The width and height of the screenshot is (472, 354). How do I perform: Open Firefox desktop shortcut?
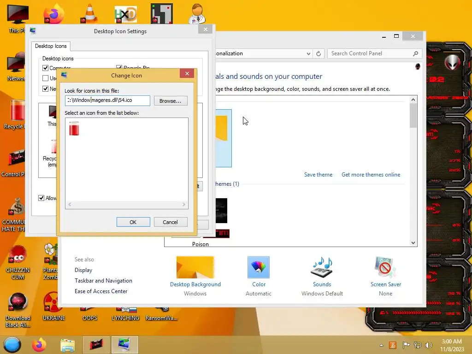53,13
